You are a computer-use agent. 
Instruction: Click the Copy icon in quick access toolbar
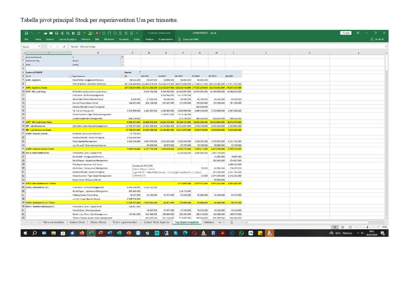[x=68, y=33]
